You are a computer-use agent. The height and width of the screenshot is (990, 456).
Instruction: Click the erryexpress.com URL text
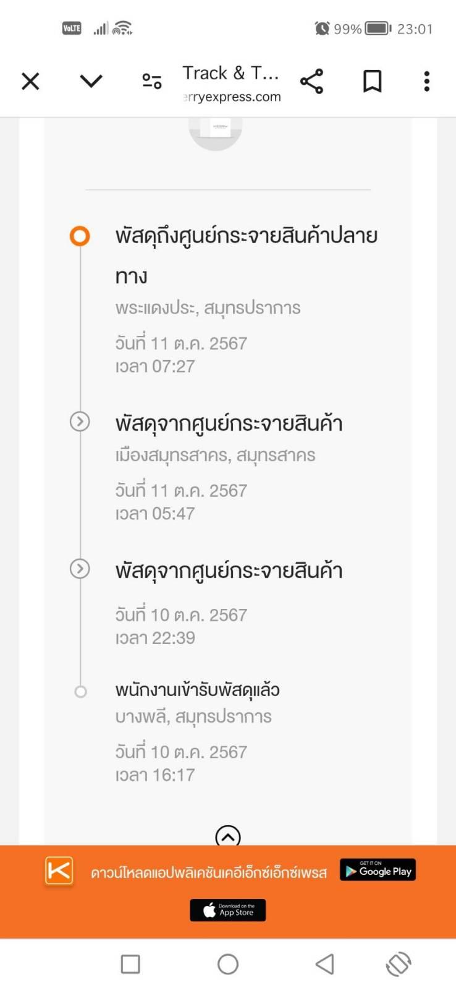click(232, 97)
